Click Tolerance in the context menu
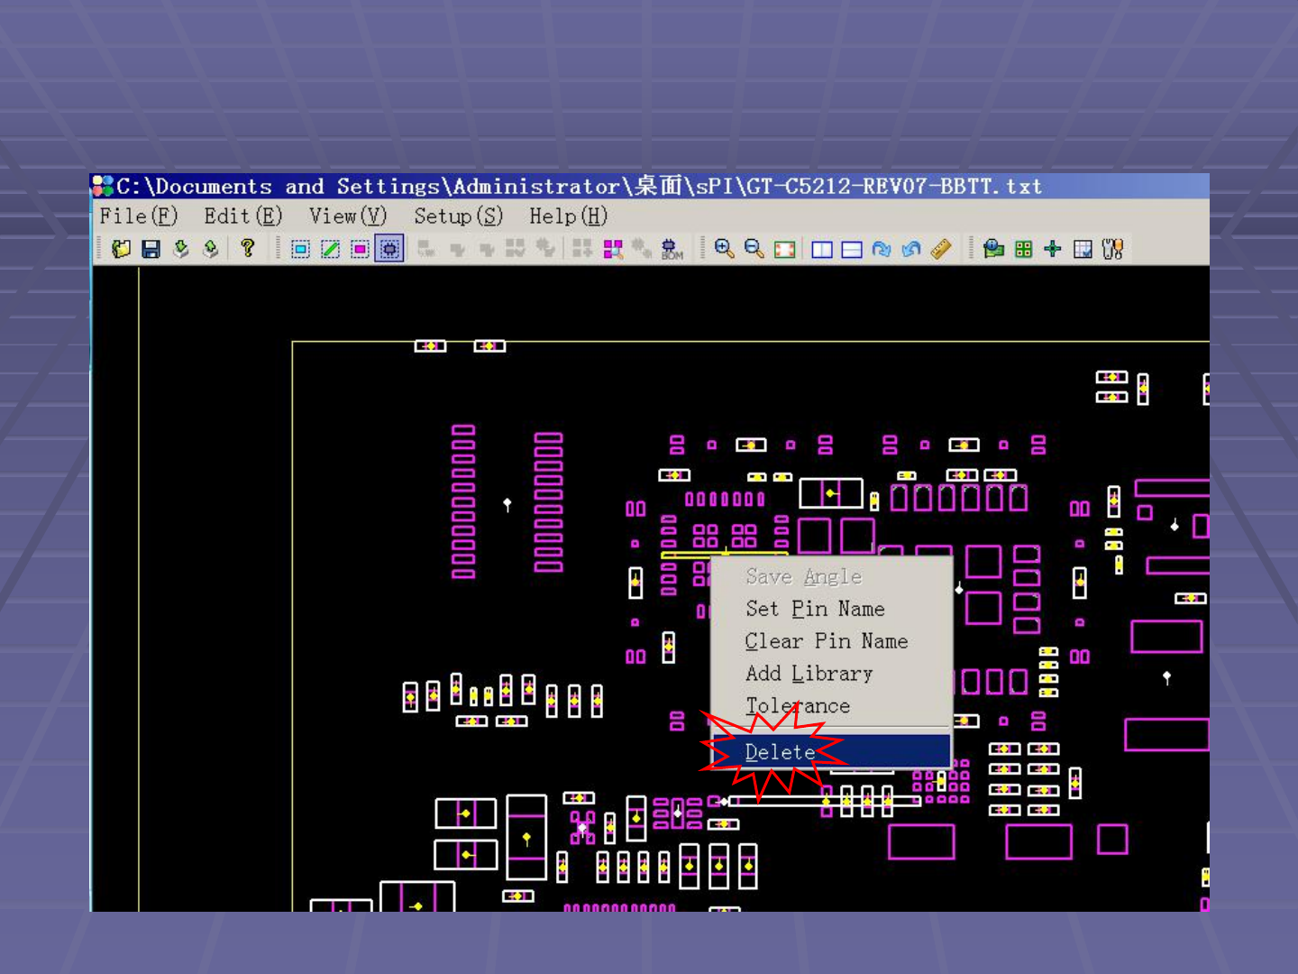1298x974 pixels. click(798, 706)
